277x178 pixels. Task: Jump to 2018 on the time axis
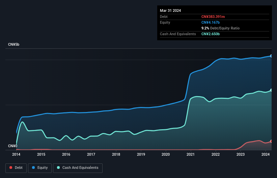click(116, 154)
